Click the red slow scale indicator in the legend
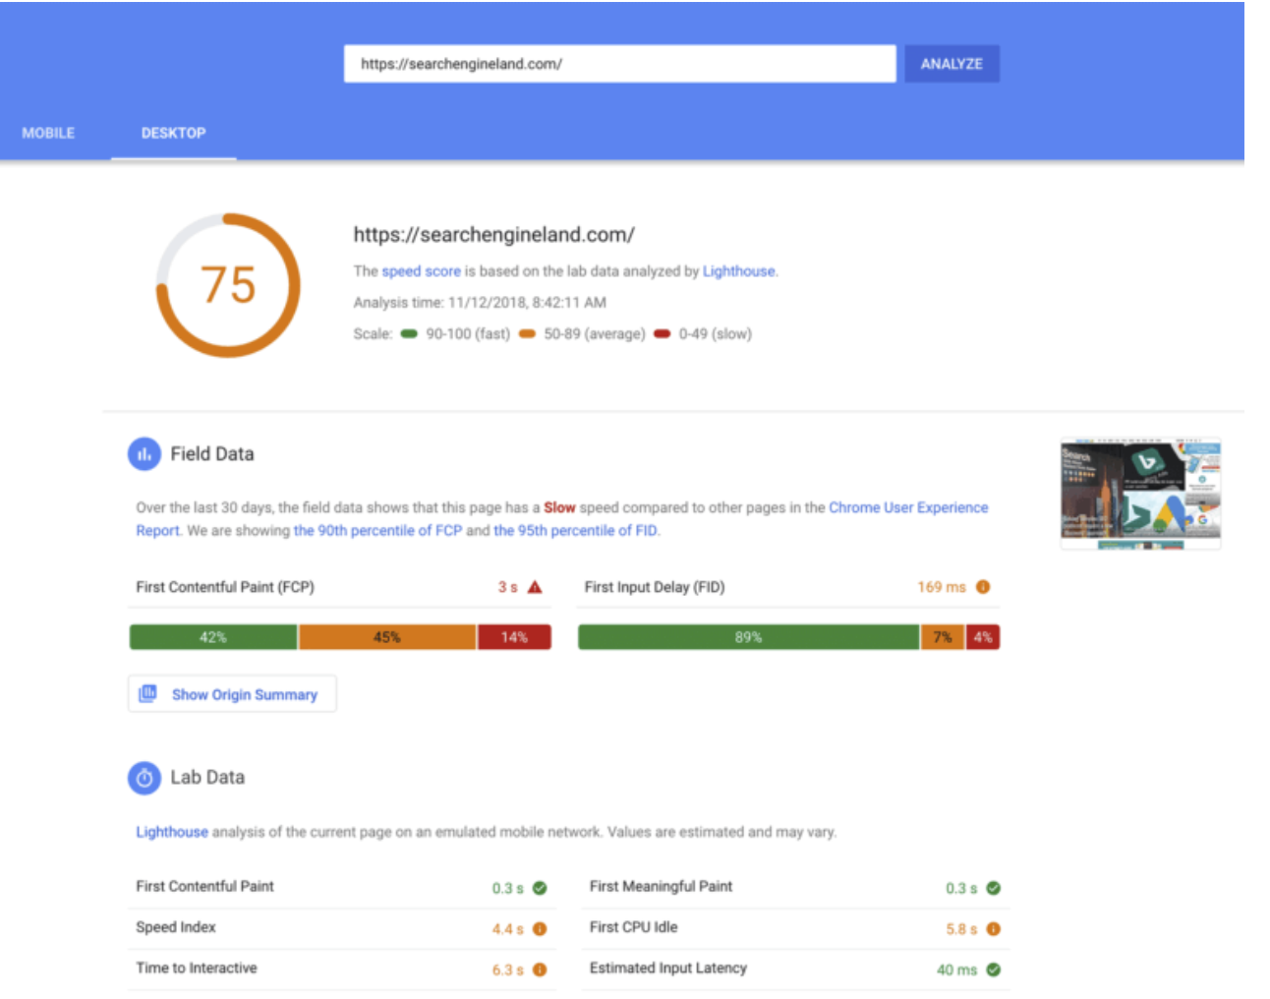This screenshot has width=1270, height=999. (x=662, y=334)
